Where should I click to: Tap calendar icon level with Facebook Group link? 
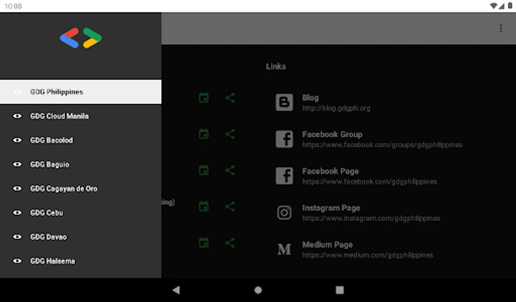click(204, 134)
